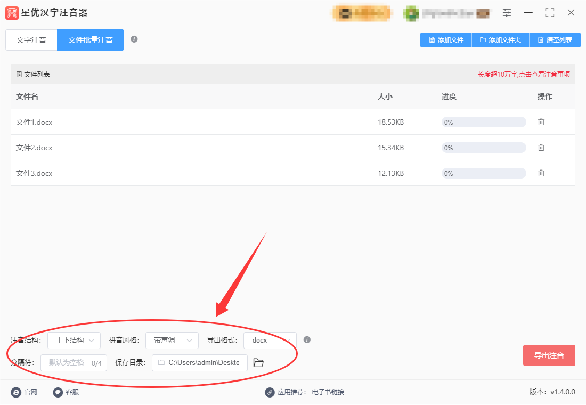This screenshot has height=405, width=586.
Task: Click the 进度 column header
Action: click(449, 96)
